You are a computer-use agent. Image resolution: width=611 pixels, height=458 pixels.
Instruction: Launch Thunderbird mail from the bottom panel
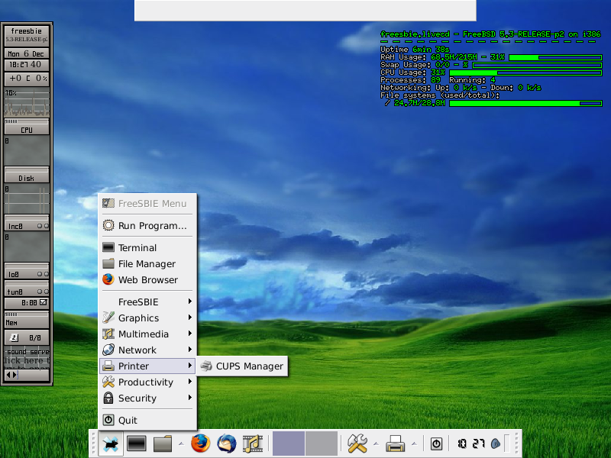[227, 443]
